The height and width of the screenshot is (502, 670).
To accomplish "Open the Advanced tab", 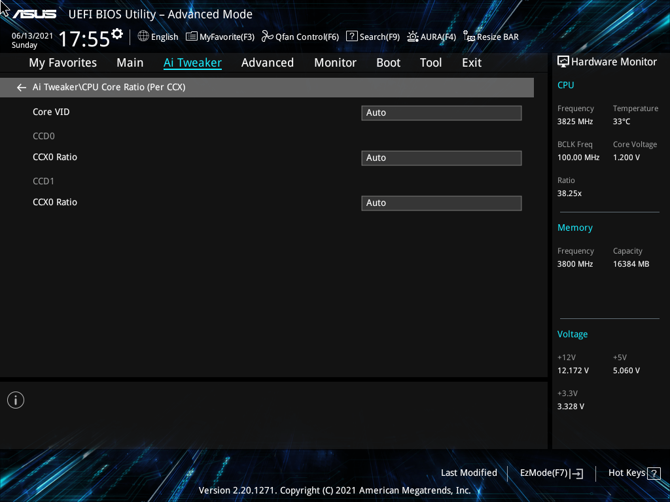I will coord(268,63).
